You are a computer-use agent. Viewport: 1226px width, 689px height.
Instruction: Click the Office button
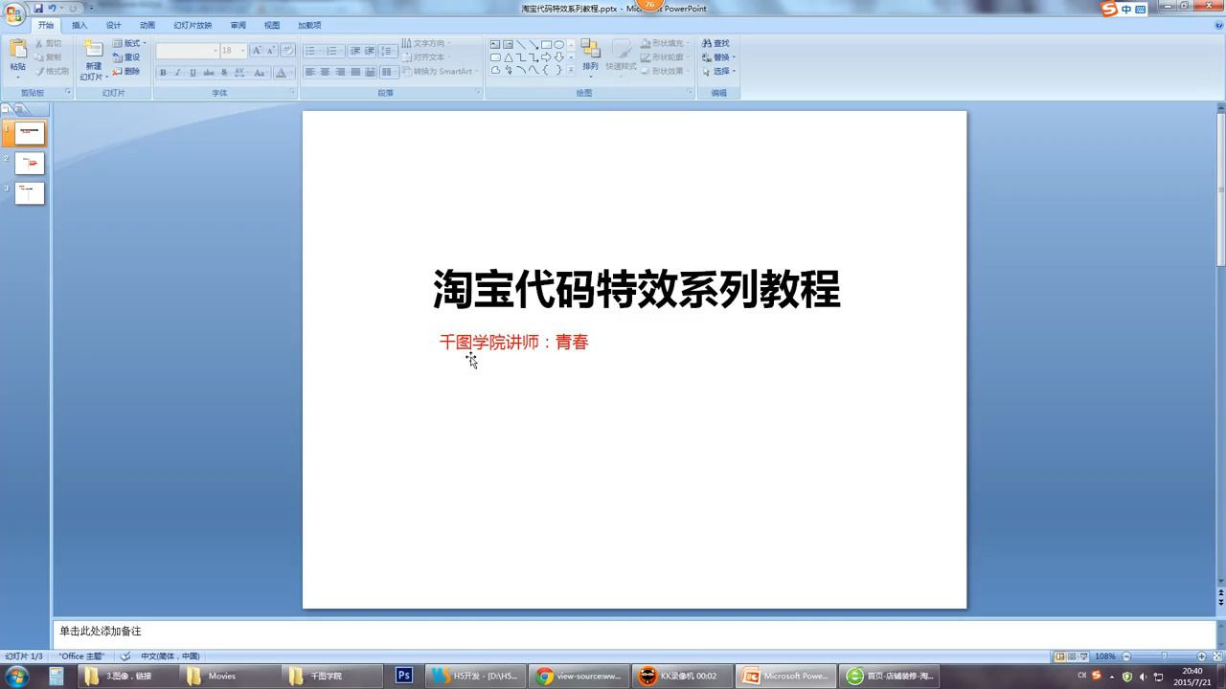(14, 13)
